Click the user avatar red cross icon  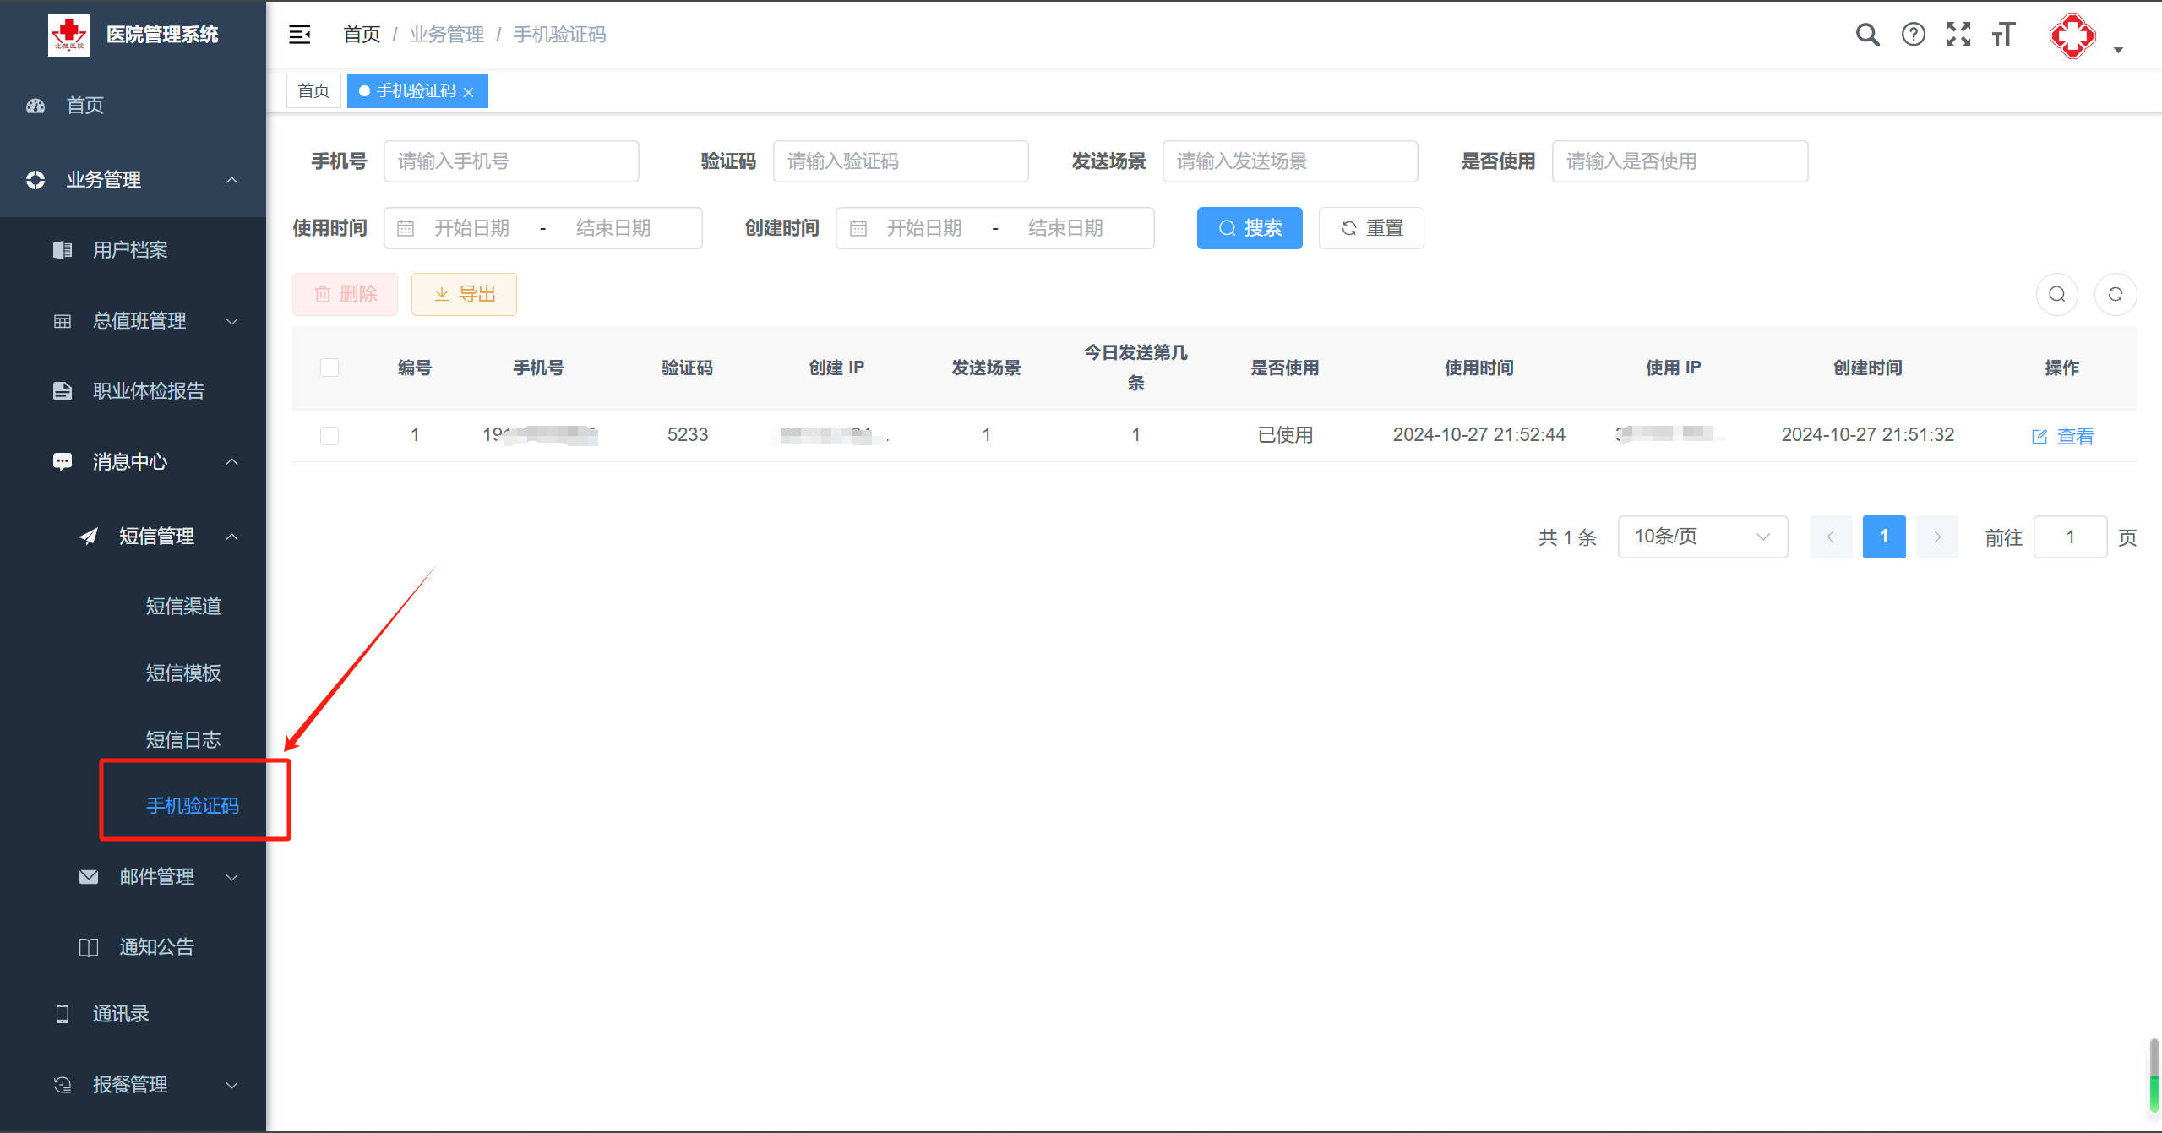(2072, 36)
